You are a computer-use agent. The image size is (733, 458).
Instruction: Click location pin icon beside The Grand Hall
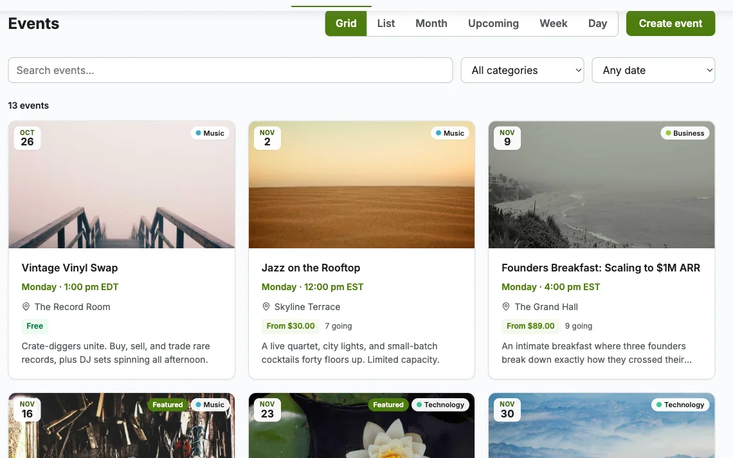[506, 307]
